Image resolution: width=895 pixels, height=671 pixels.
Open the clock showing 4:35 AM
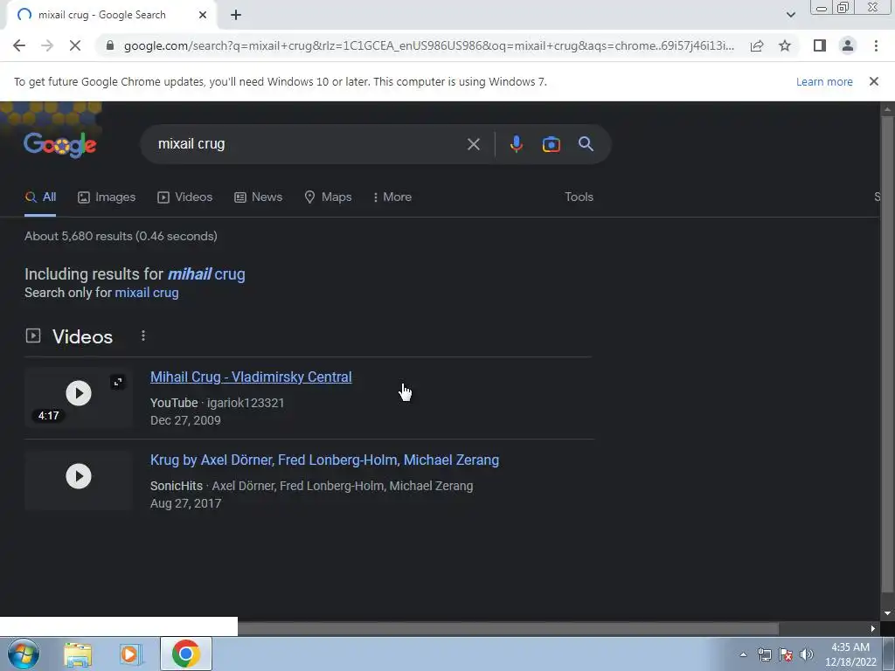(850, 654)
